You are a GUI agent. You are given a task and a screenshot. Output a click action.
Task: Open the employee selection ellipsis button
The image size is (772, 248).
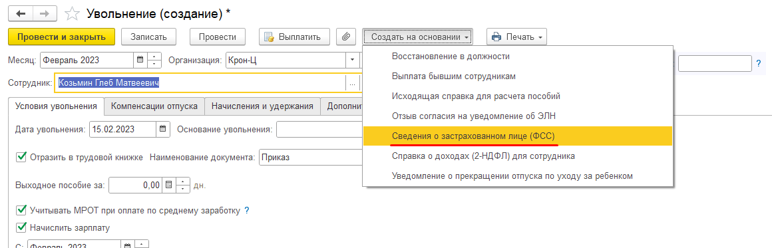click(x=352, y=84)
